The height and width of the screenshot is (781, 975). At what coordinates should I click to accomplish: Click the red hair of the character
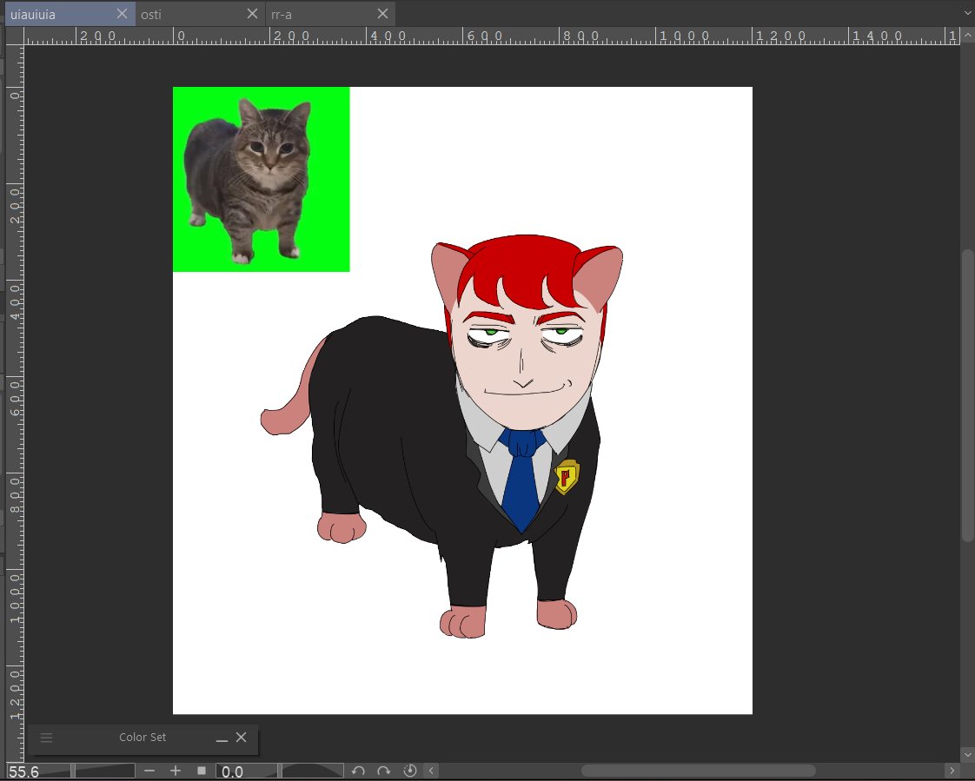[524, 268]
